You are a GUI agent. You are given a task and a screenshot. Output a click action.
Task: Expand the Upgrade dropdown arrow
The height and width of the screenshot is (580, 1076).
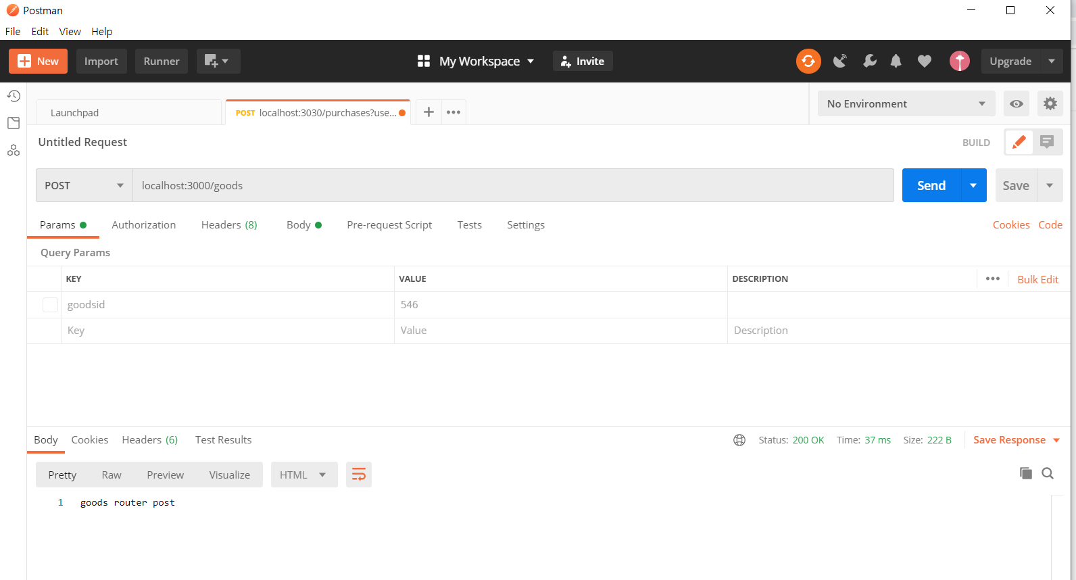(1052, 61)
